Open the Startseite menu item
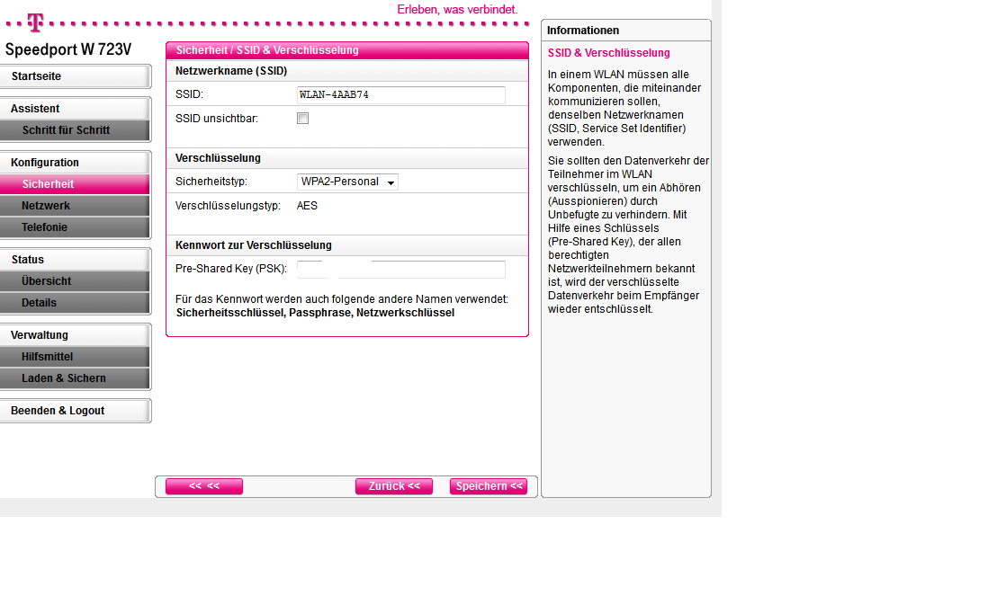This screenshot has height=595, width=1006. tap(75, 76)
